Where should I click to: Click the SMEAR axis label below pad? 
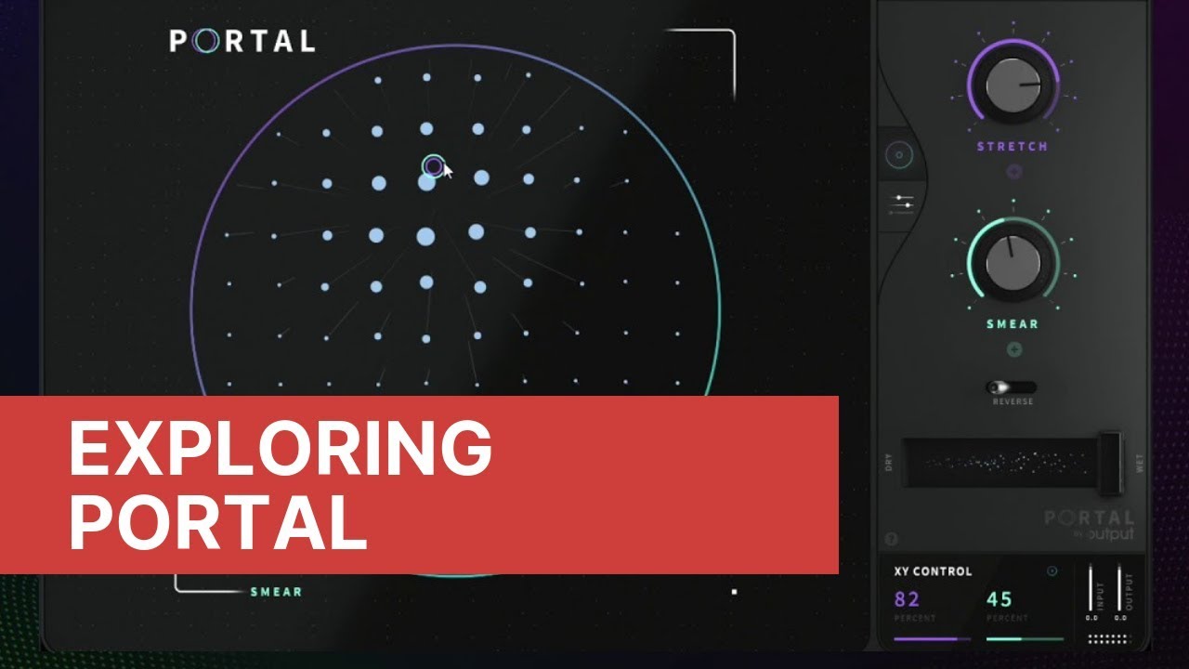(x=277, y=592)
